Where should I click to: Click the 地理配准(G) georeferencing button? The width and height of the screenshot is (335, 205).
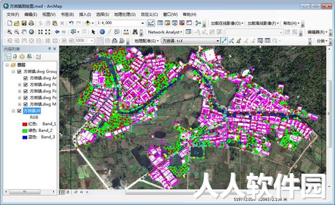(x=146, y=41)
